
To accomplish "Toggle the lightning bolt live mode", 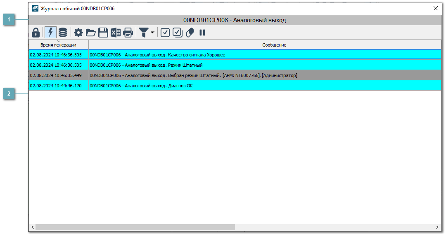I will 50,33.
